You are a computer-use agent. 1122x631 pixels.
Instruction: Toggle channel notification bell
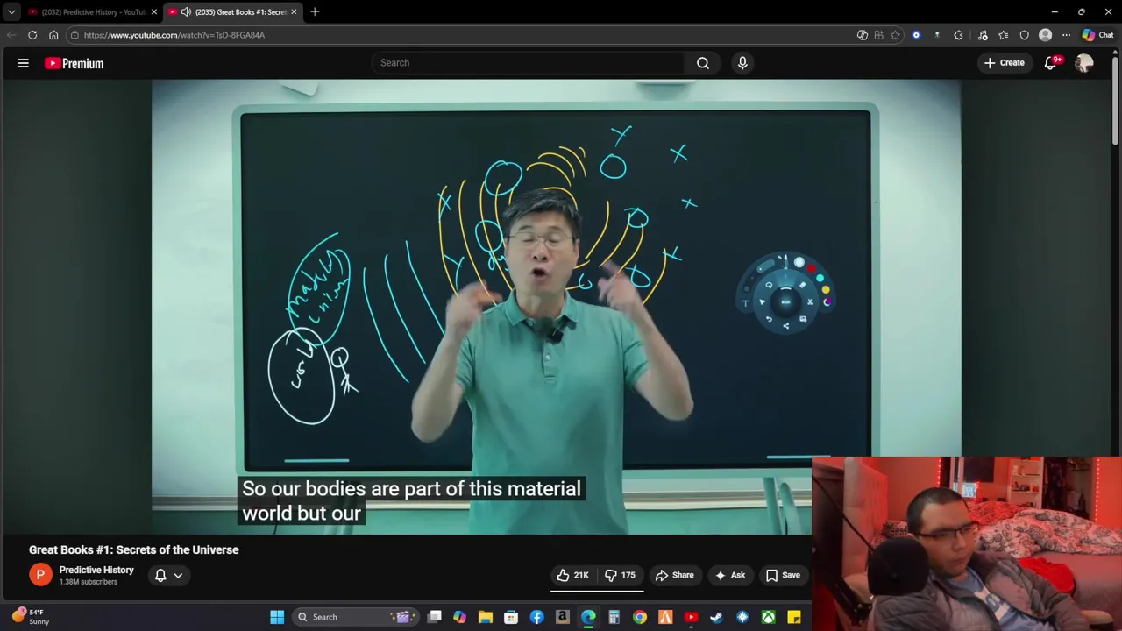(x=160, y=575)
